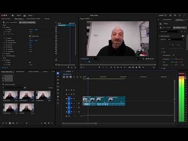Collapse the Volume audio effect group

3,60
